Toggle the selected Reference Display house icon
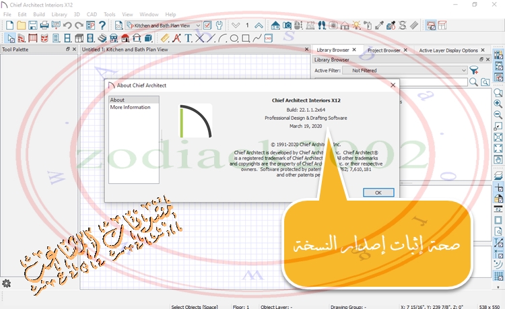Screen dimensions: 505x309 coord(431,25)
